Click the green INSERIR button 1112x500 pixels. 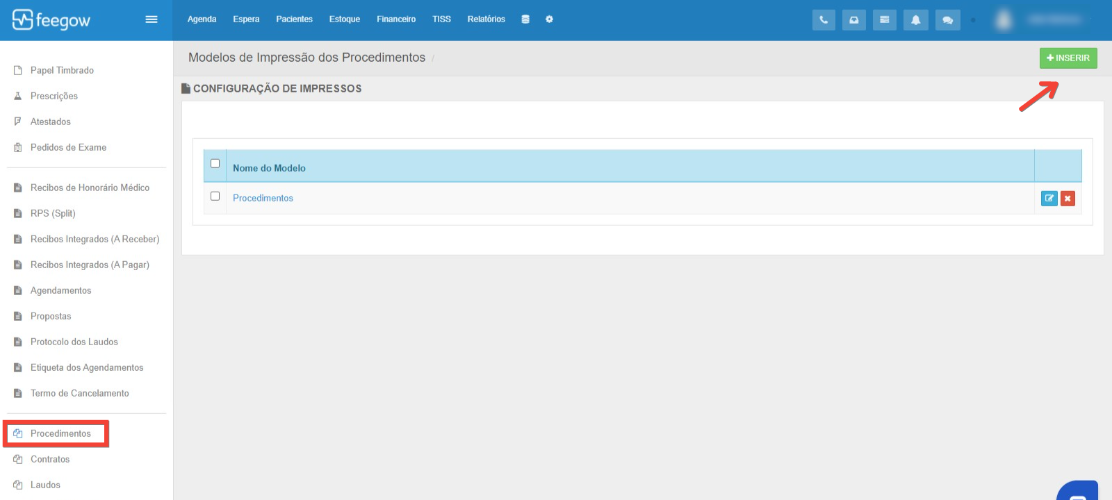[x=1068, y=58]
